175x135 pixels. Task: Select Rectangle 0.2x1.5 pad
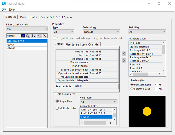pos(145,50)
